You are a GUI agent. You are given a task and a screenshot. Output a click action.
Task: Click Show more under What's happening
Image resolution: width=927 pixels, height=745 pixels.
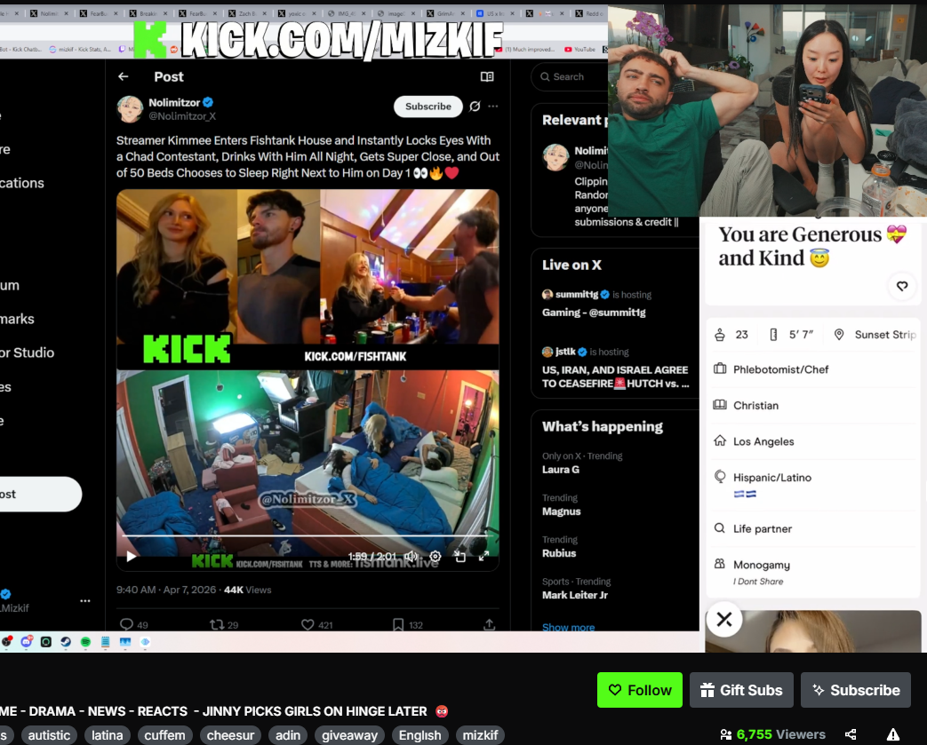568,627
